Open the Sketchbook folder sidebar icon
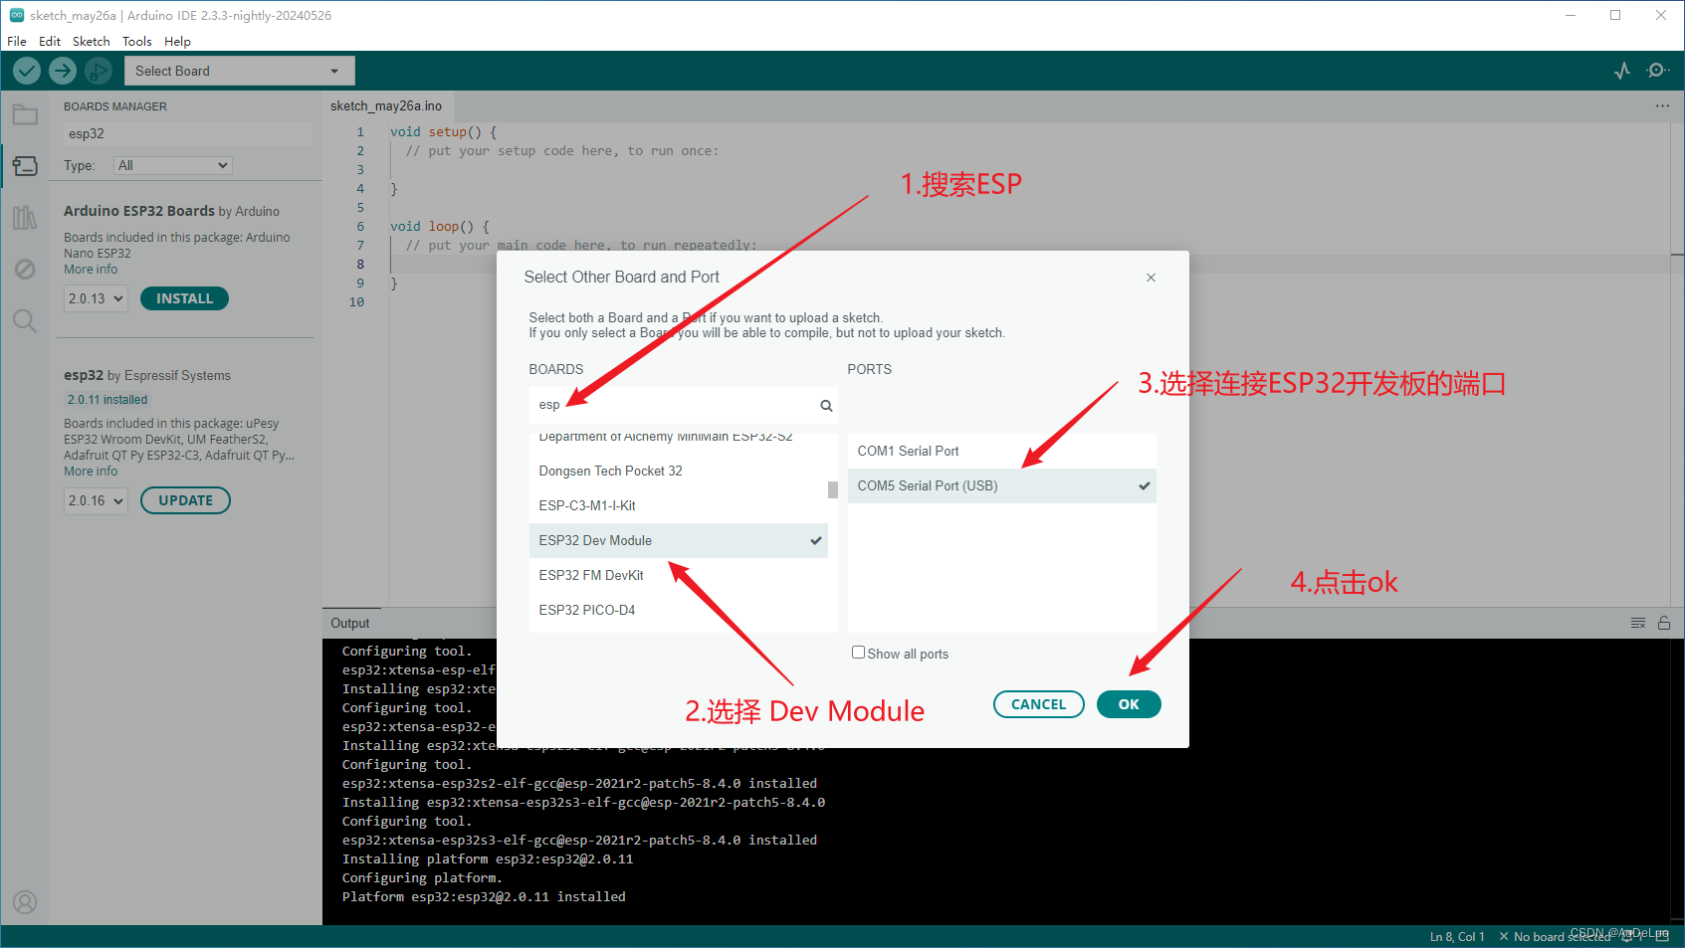Screen dimensions: 1685x948 pyautogui.click(x=25, y=114)
